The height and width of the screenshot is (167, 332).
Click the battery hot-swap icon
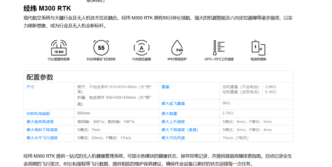pos(258,48)
